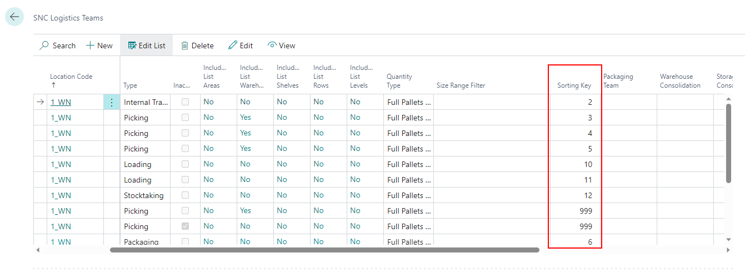Open 1_WN link in the Stocktaking row
The height and width of the screenshot is (278, 745).
tap(61, 195)
